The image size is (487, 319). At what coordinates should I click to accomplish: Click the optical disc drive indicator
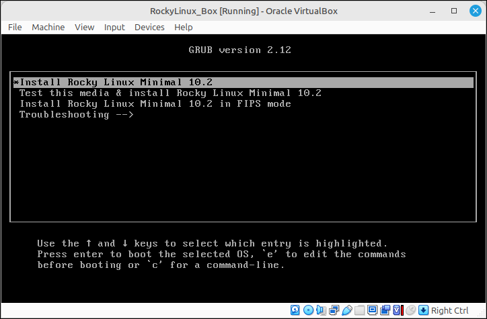pos(308,310)
